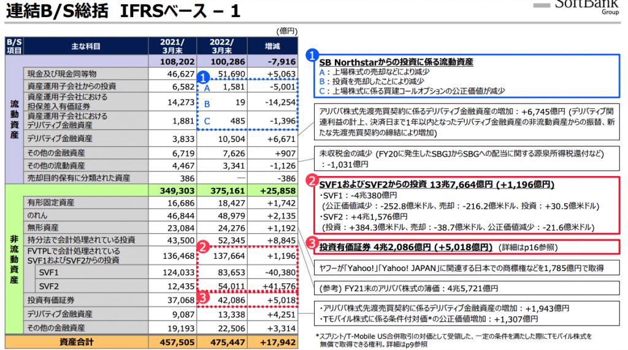Select the のれん row label
The image size is (628, 350).
pyautogui.click(x=37, y=215)
